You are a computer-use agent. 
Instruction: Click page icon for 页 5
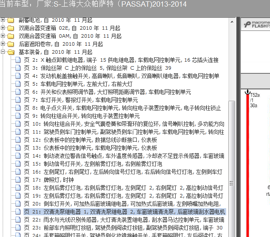click(18, 84)
